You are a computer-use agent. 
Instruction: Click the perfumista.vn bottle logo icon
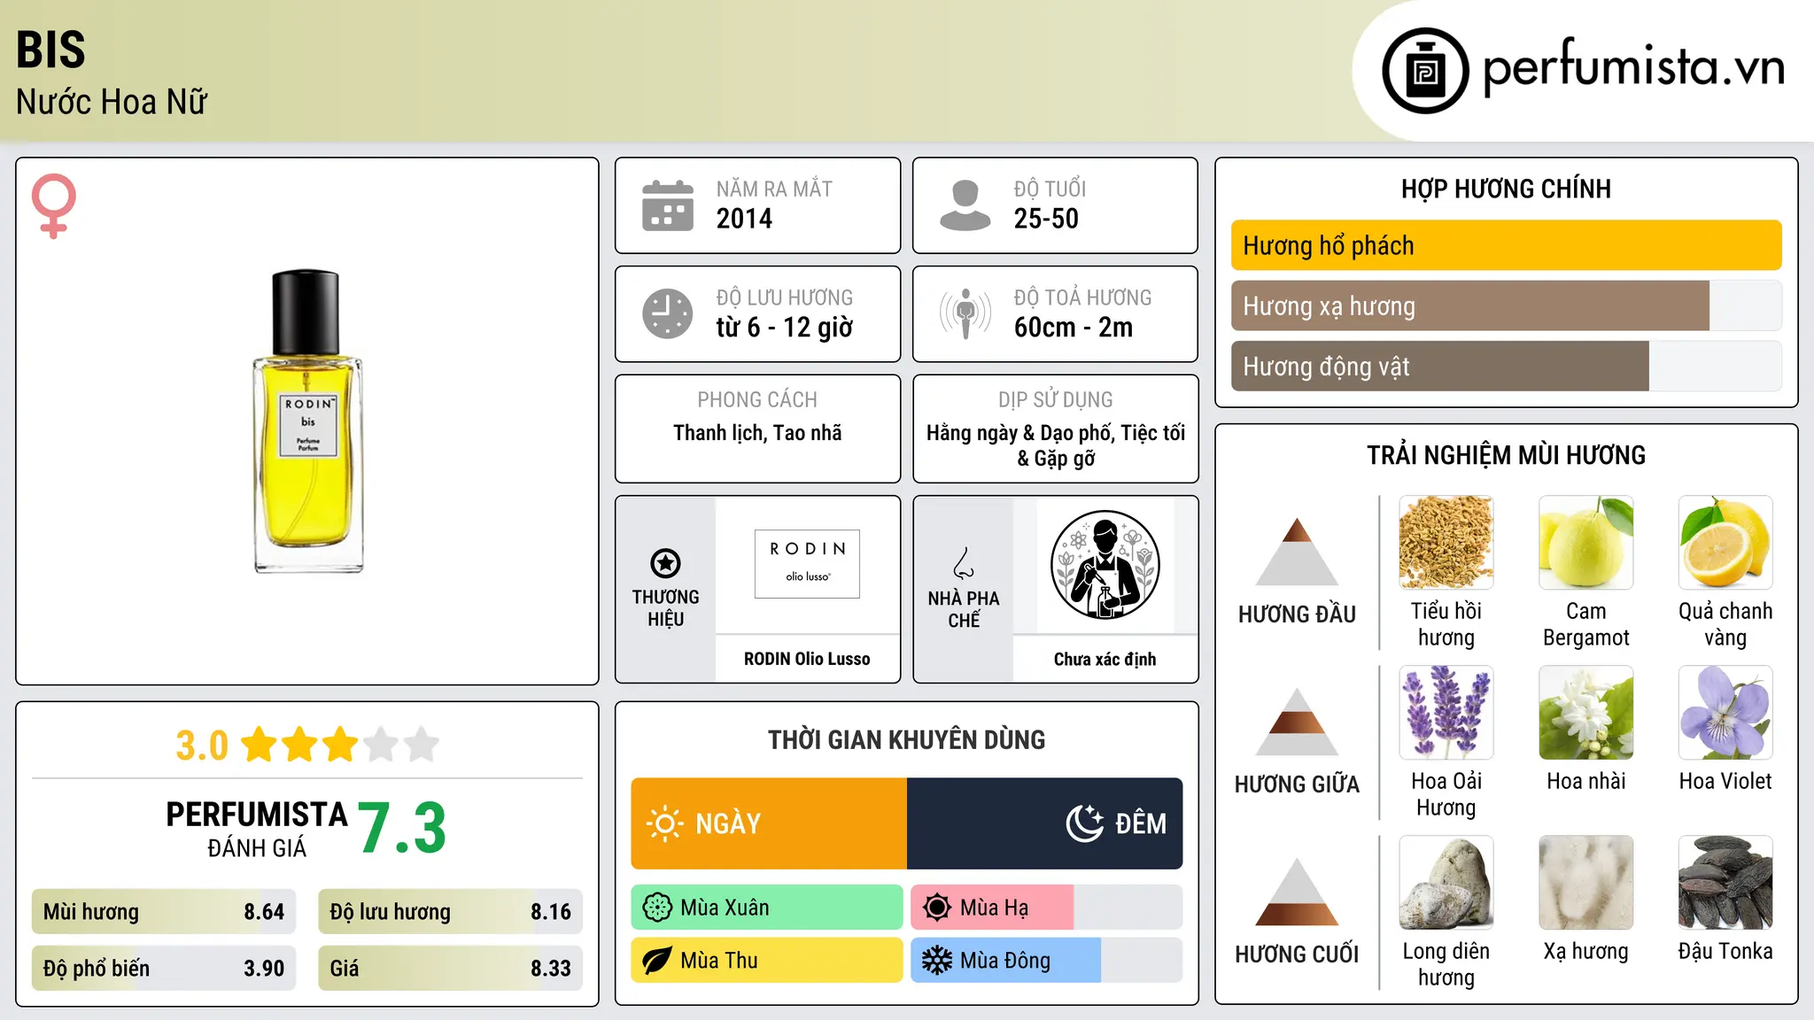pos(1425,71)
